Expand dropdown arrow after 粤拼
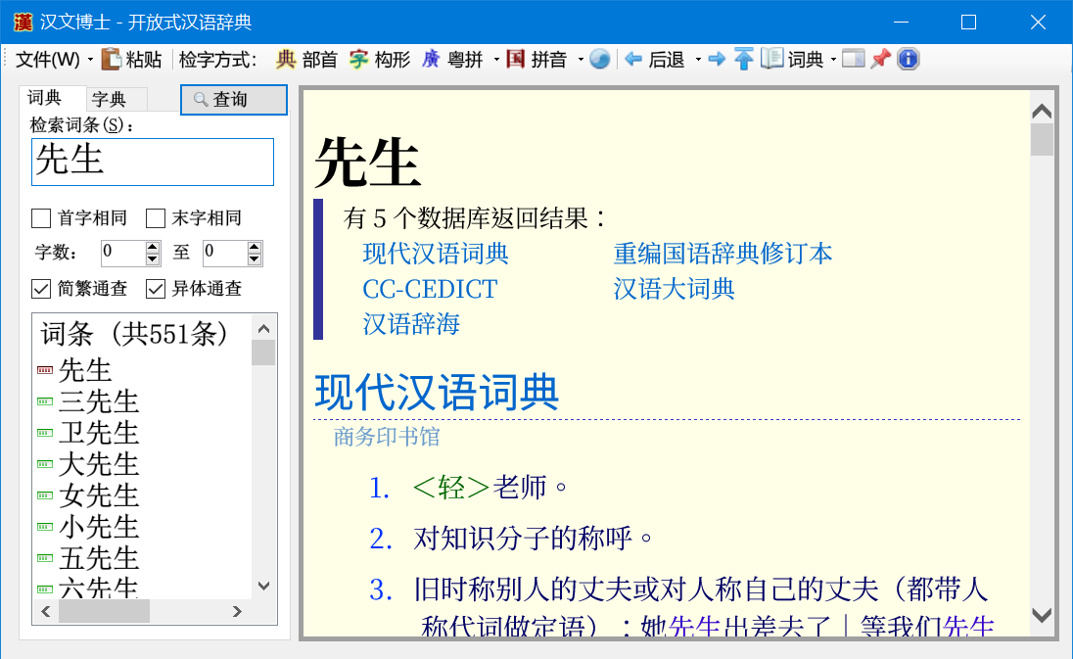The image size is (1073, 659). point(496,60)
